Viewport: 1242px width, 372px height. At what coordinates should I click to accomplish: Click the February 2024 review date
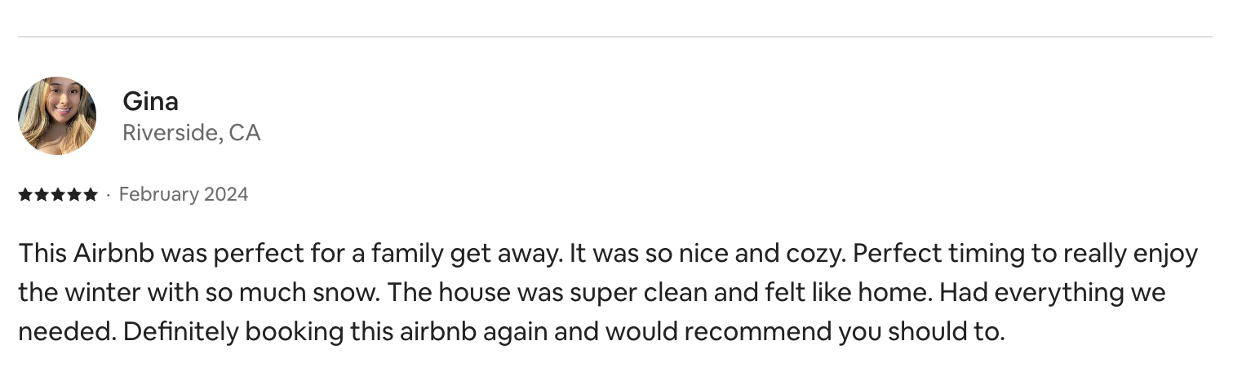point(184,194)
